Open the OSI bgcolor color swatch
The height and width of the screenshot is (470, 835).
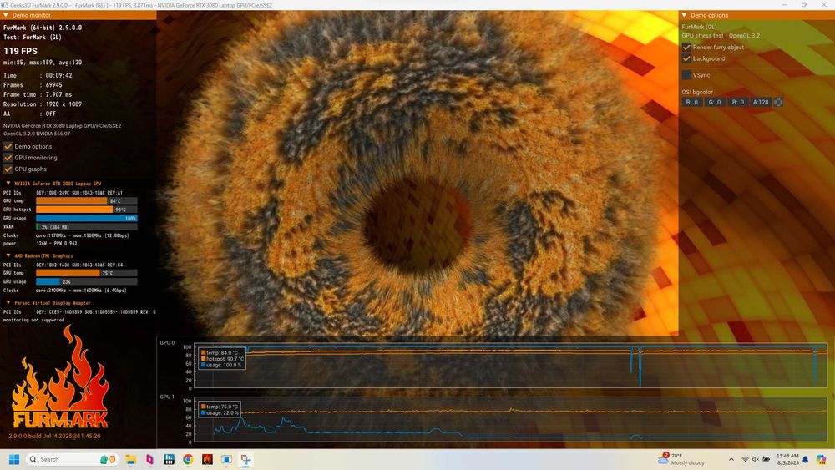click(778, 102)
